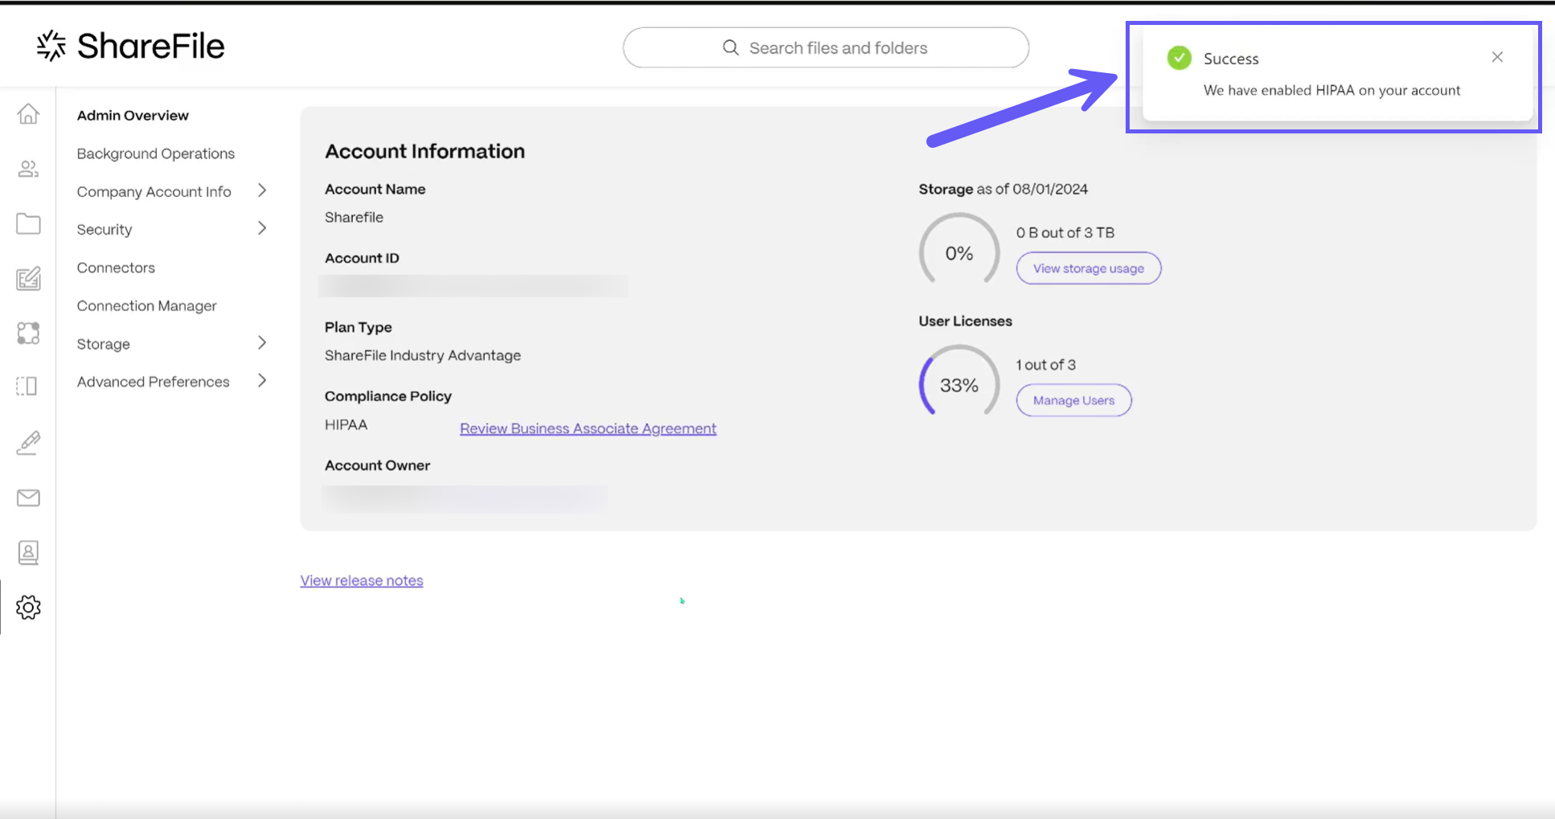
Task: Click the 'HIPAA' compliance policy value
Action: (x=346, y=424)
